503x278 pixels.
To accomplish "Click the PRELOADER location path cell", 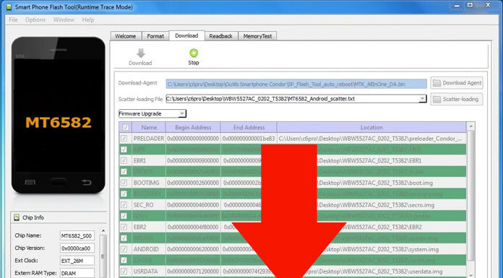I will (x=371, y=139).
